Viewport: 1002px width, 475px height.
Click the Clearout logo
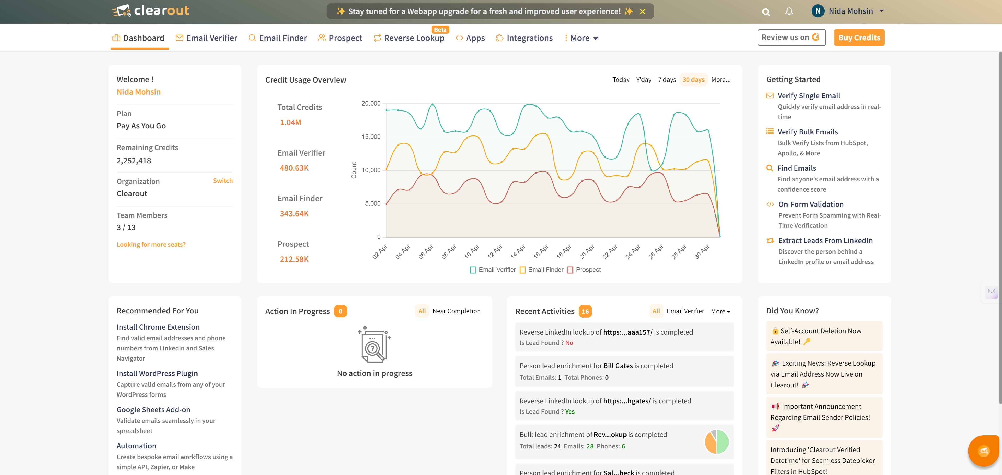(151, 11)
